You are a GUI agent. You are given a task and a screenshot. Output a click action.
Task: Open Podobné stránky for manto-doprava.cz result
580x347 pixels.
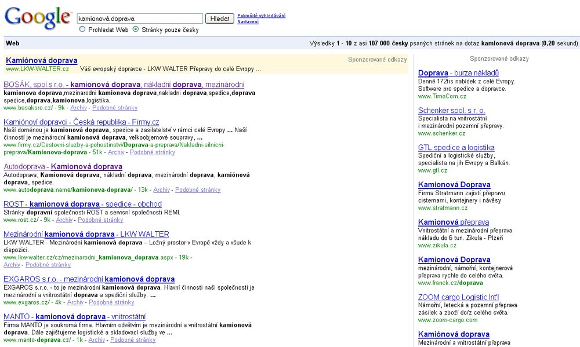coord(133,340)
